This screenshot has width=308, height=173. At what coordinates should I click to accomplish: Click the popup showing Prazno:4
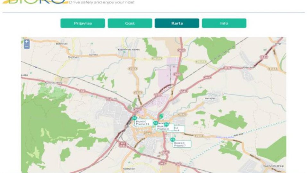179,129
